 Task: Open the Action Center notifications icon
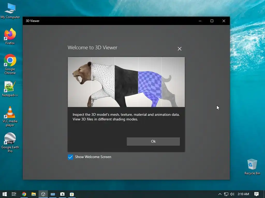pyautogui.click(x=256, y=194)
